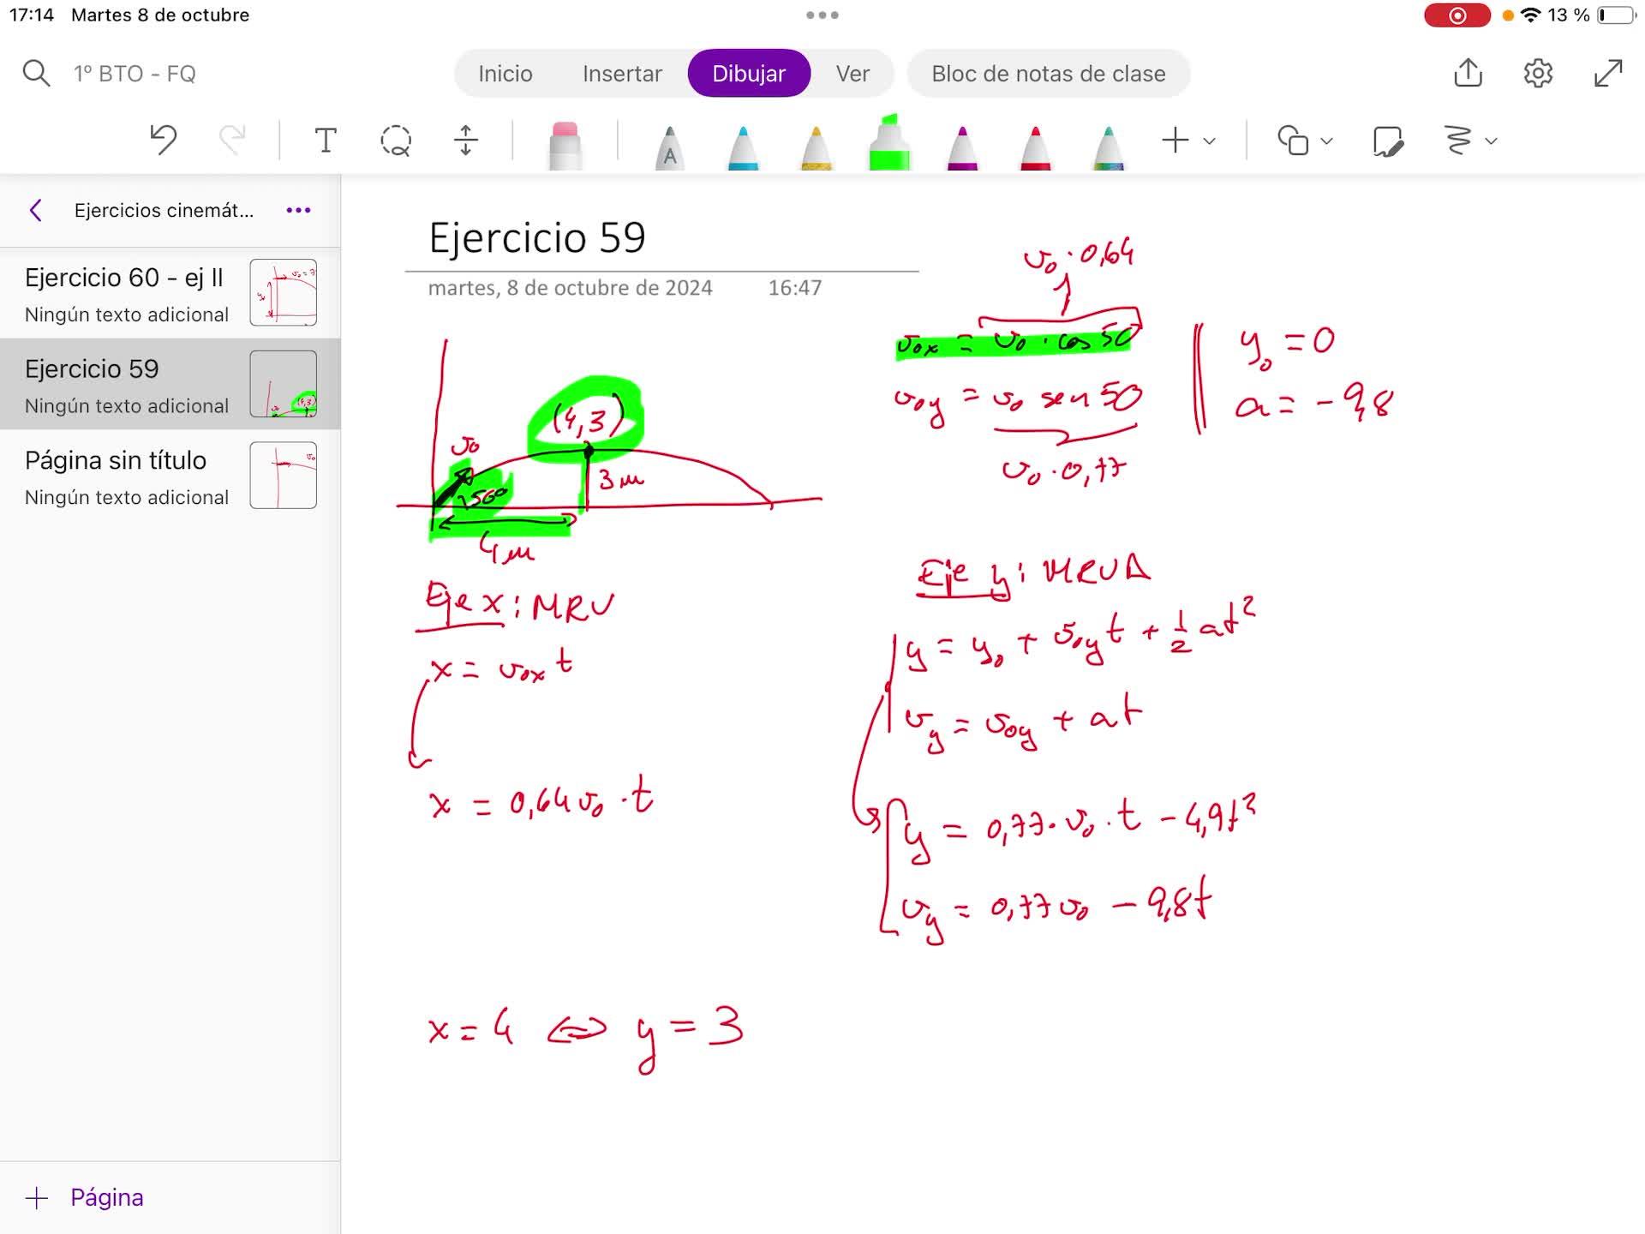Pick the red pen
The width and height of the screenshot is (1645, 1234).
(x=1035, y=147)
